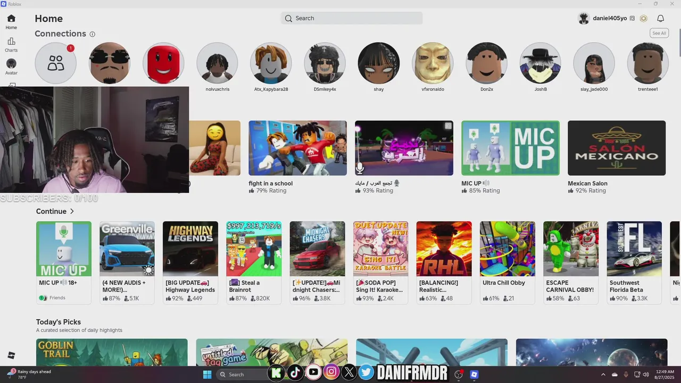Click the Windows Start button
The width and height of the screenshot is (681, 383).
click(x=207, y=374)
